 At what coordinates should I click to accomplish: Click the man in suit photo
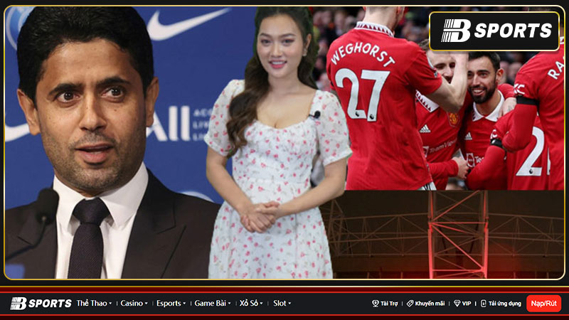(x=107, y=143)
